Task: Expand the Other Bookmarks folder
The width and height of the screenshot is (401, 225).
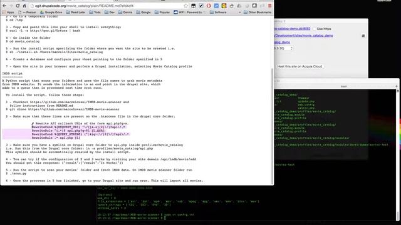Action: 258,12
